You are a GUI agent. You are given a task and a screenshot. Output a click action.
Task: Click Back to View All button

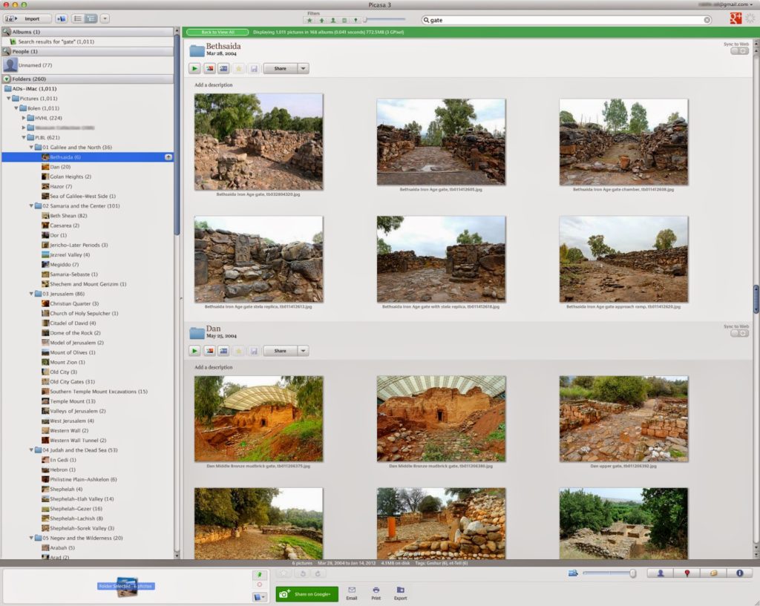217,32
